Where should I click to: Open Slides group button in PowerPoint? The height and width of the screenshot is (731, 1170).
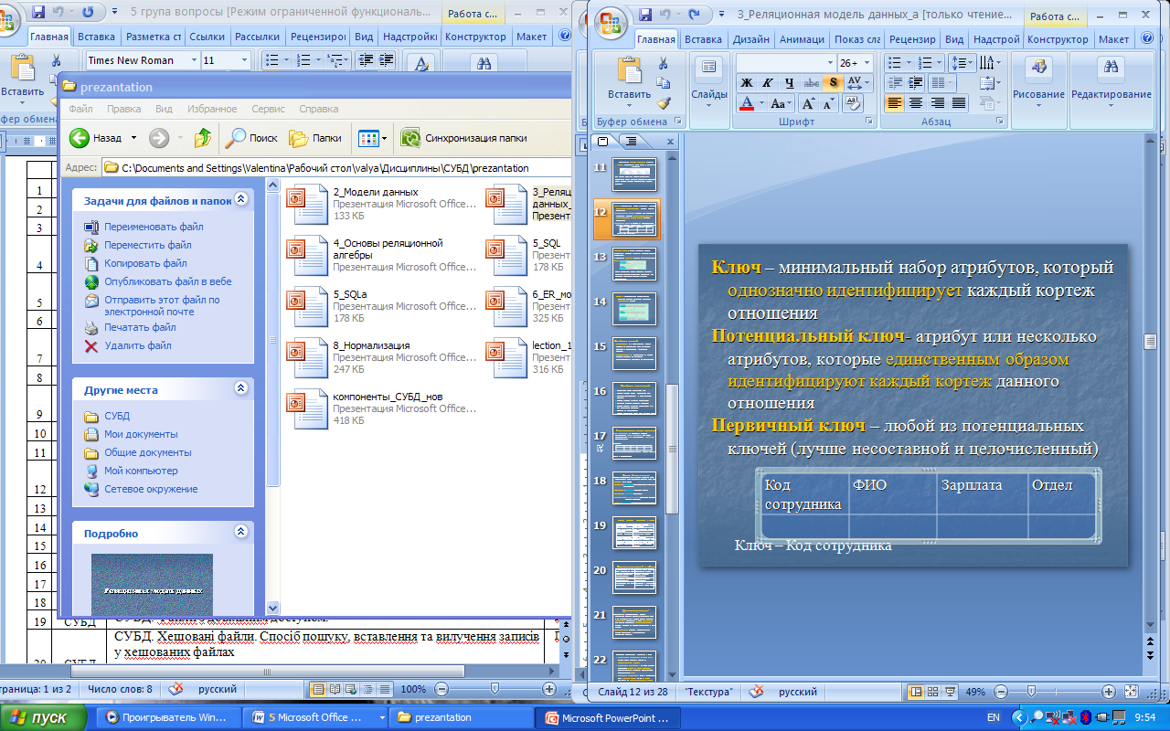coord(708,82)
